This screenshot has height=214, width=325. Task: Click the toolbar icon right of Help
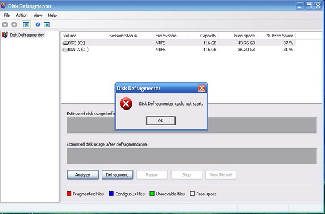47,25
